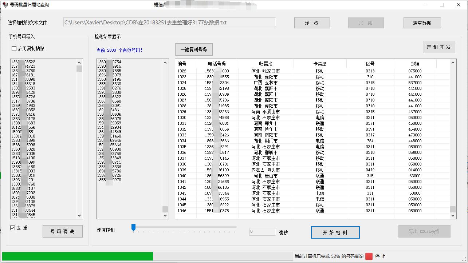The image size is (468, 263).
Task: Click the results table scrollbar down arrow
Action: (x=453, y=216)
